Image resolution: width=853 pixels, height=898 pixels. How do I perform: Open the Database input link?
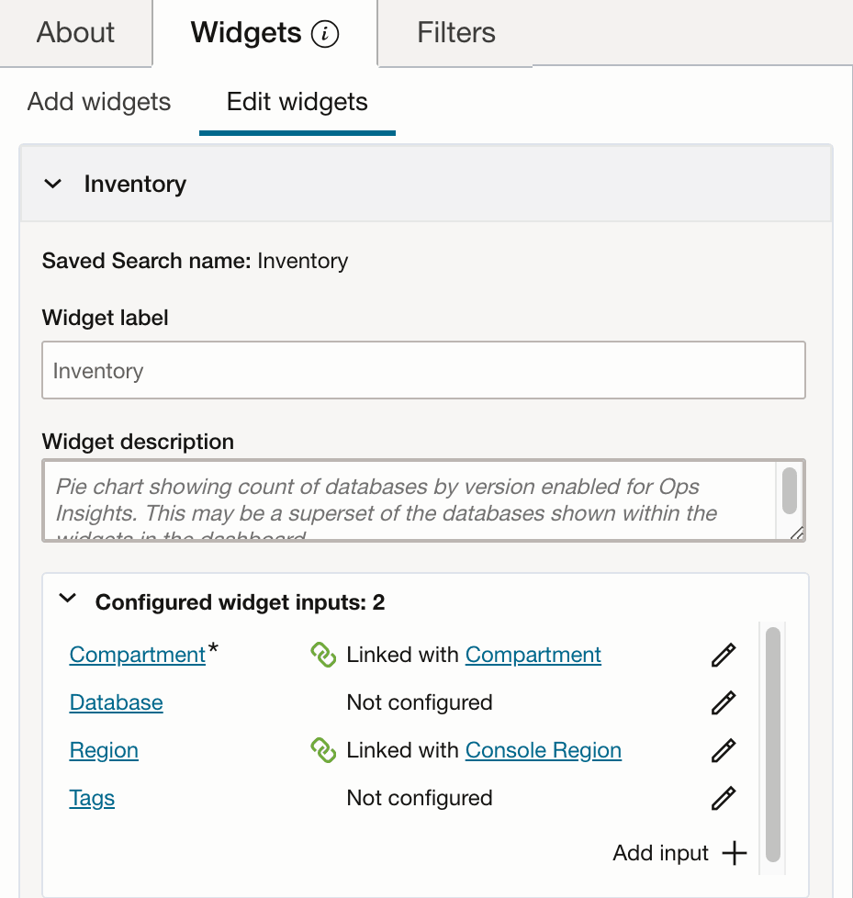tap(116, 702)
